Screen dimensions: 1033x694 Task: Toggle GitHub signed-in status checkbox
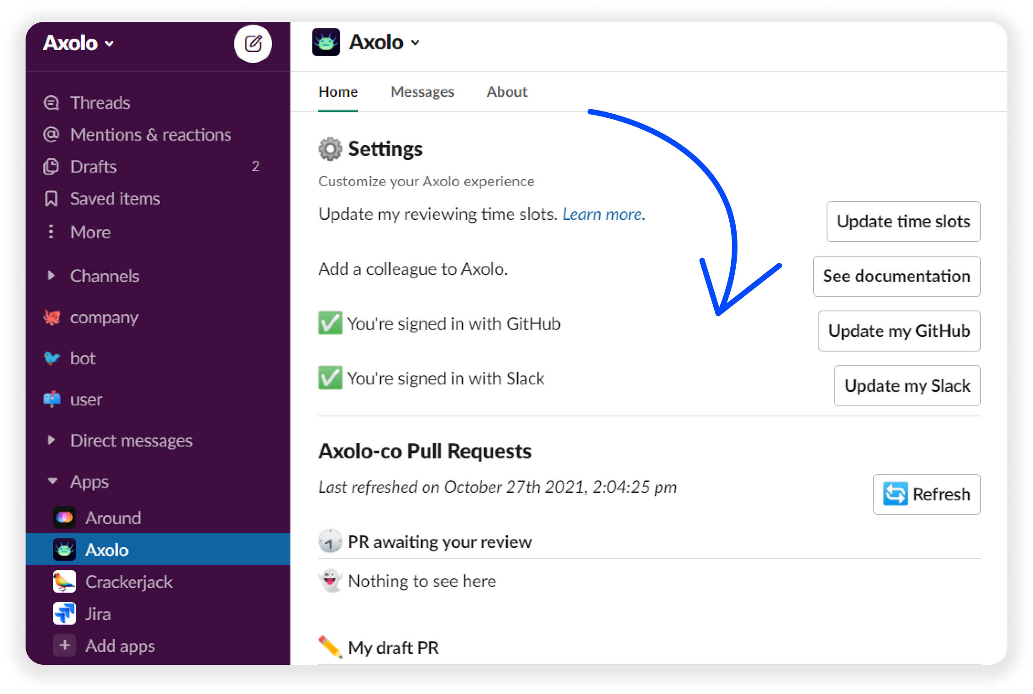[328, 323]
